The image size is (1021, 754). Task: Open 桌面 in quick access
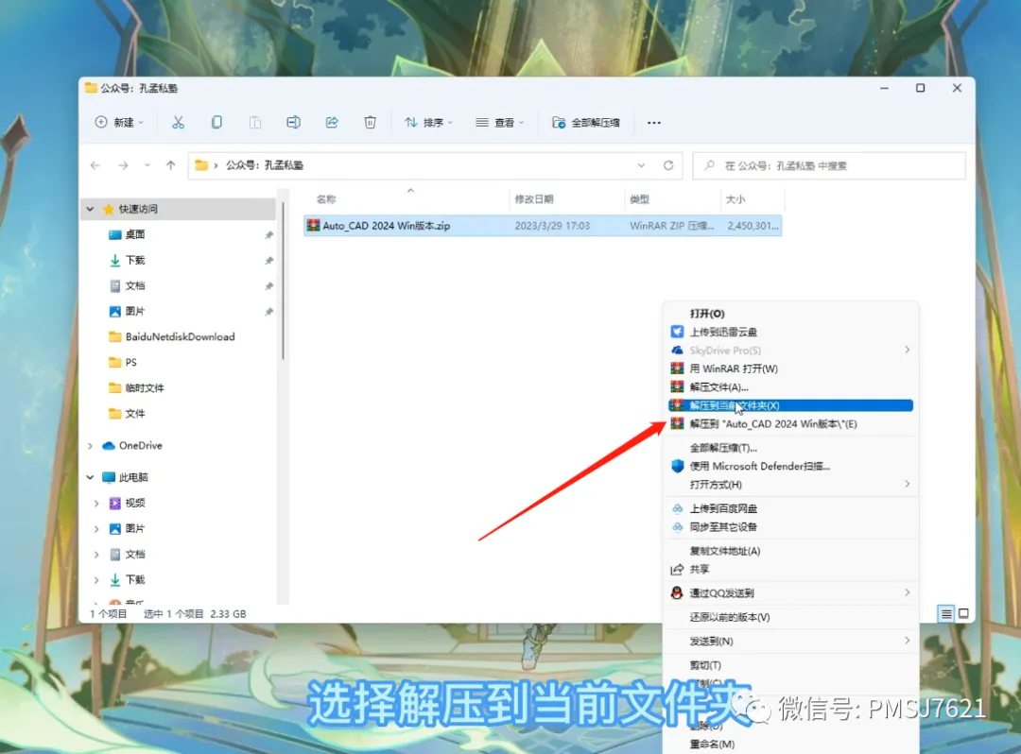pos(135,234)
